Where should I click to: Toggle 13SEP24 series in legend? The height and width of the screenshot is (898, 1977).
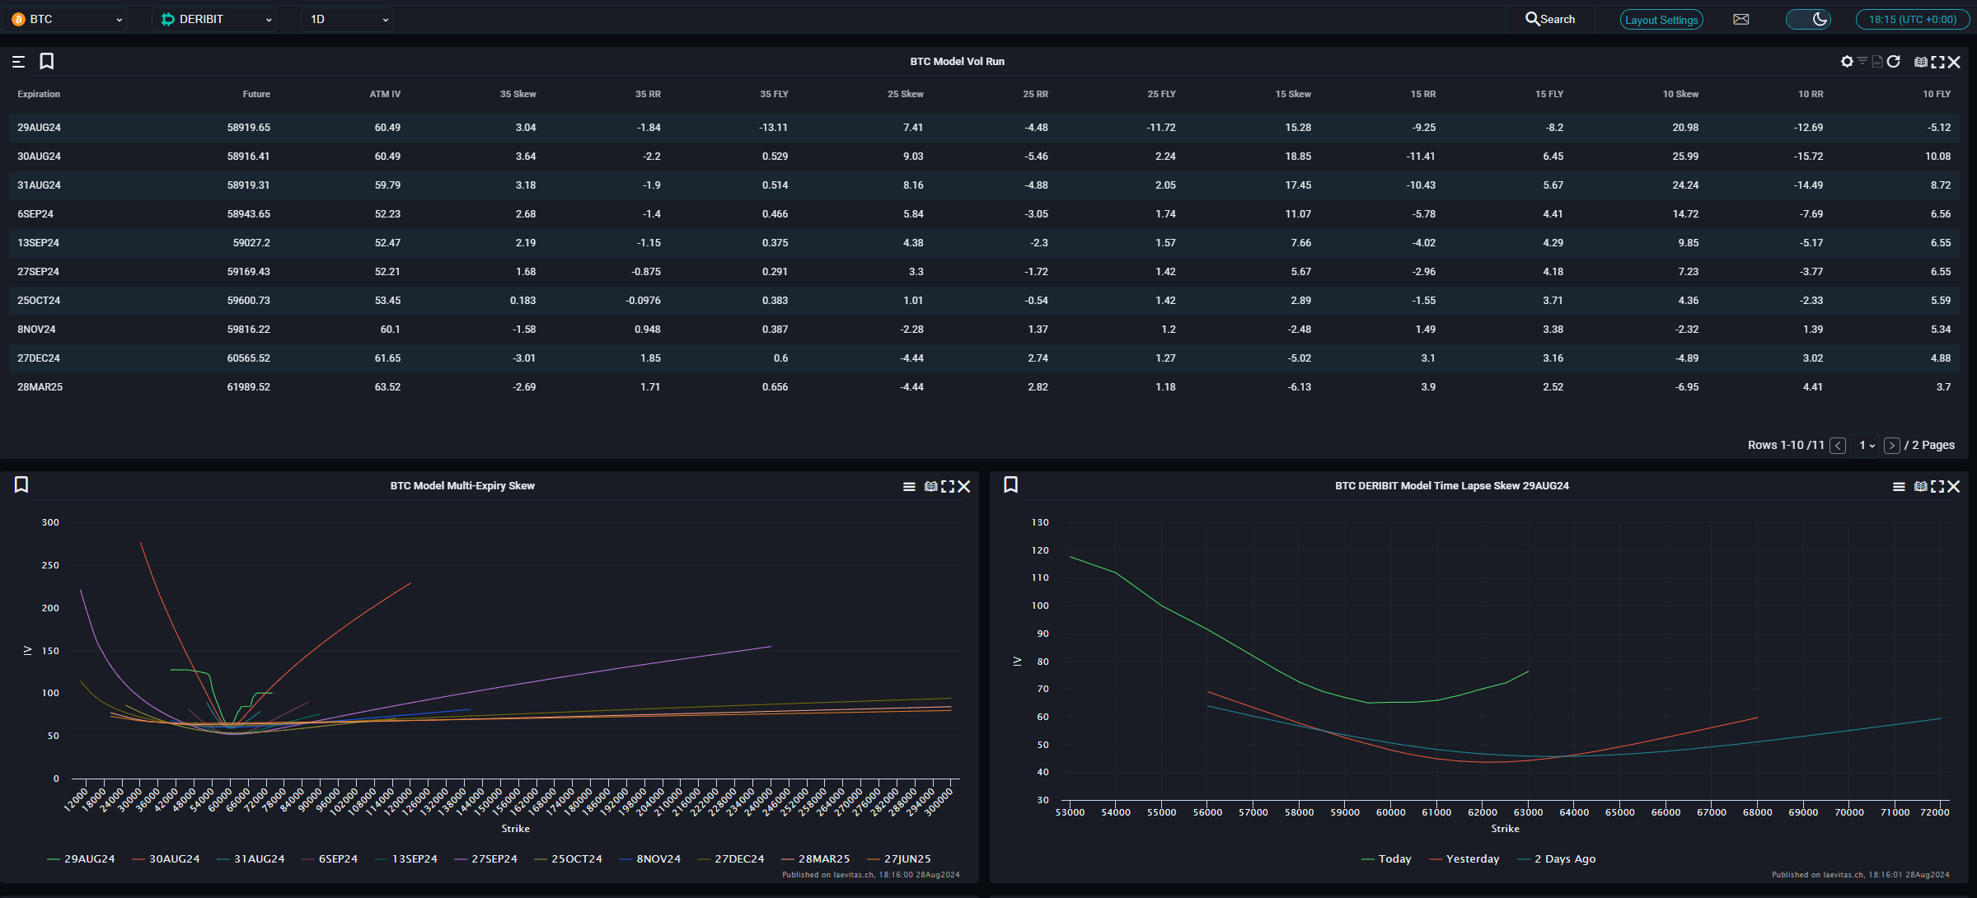(405, 859)
